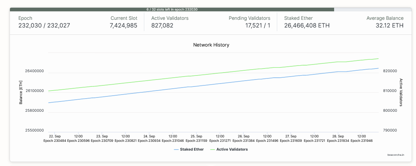This screenshot has height=166, width=416.
Task: Click the pending validators value 17,521 / 1
Action: 258,26
